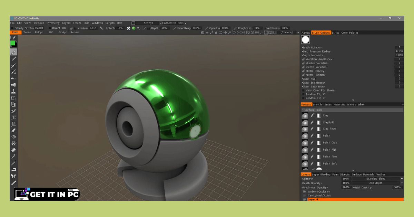Select the ClayBuild preset
The height and width of the screenshot is (217, 414).
328,122
